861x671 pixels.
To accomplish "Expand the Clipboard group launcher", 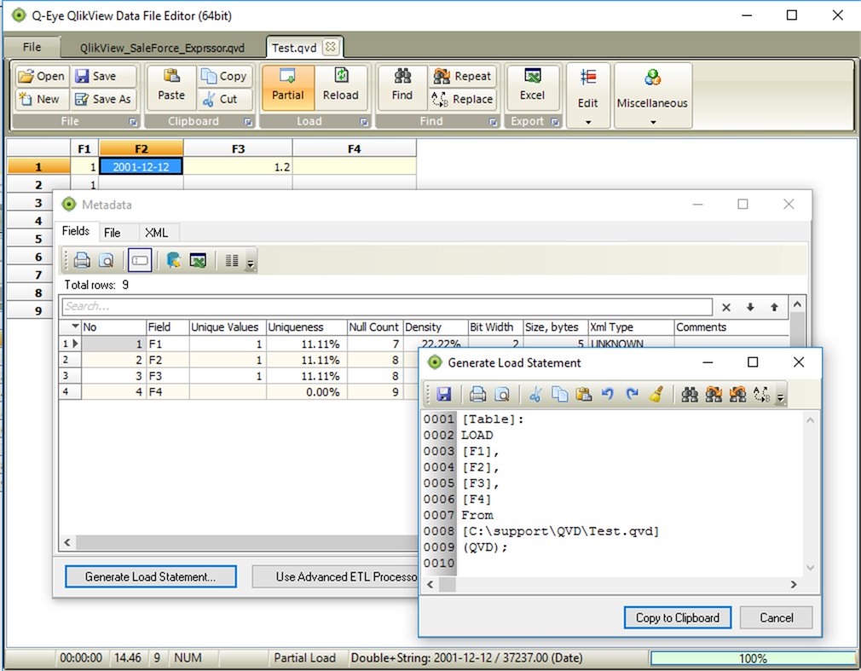I will pos(248,122).
